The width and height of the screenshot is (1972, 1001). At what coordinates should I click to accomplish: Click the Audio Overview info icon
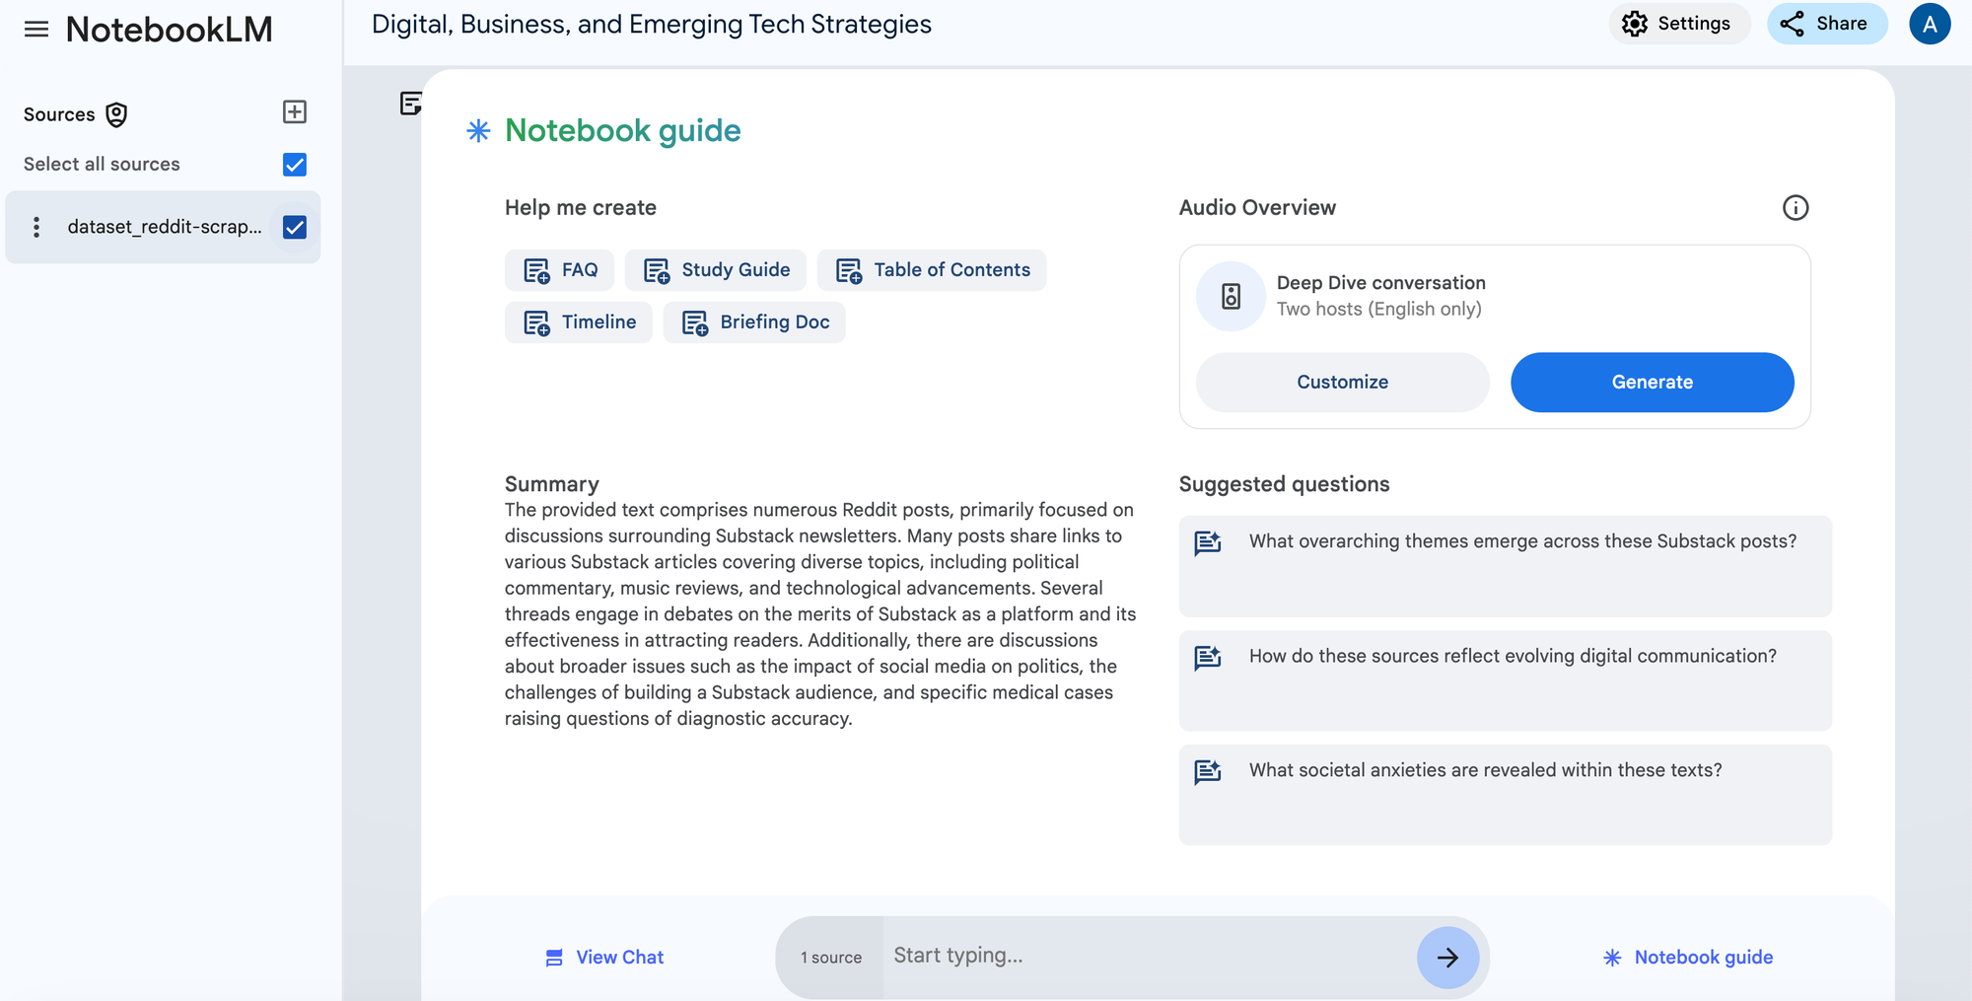1795,208
